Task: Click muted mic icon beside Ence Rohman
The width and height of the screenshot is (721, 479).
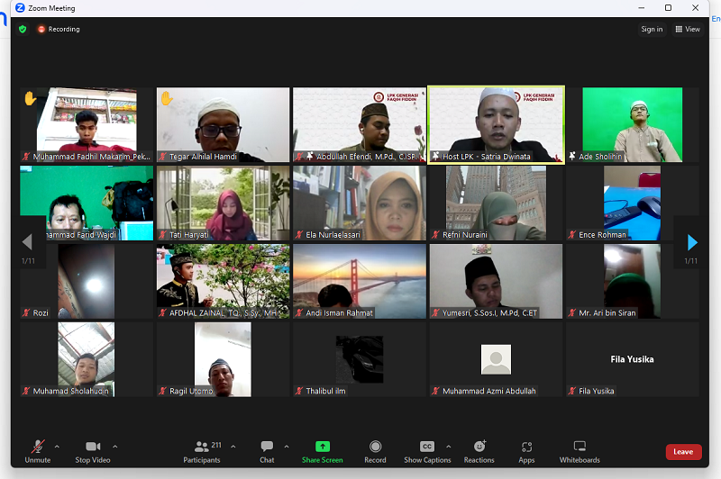Action: [x=571, y=235]
